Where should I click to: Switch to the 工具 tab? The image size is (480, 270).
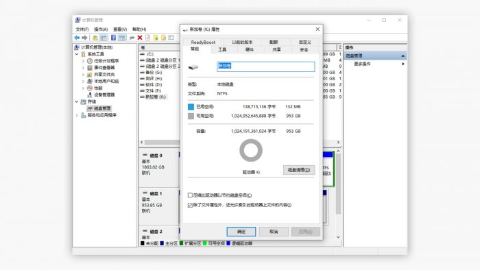(222, 49)
